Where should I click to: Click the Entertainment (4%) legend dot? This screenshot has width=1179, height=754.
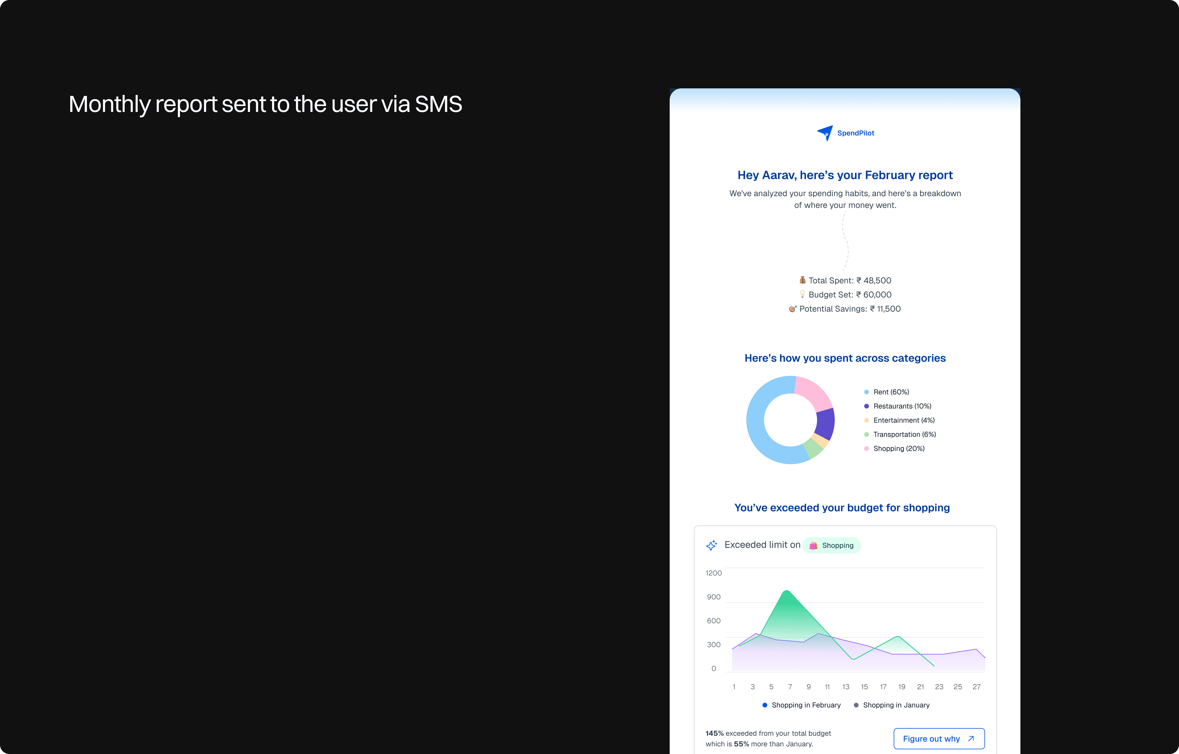[x=867, y=420]
